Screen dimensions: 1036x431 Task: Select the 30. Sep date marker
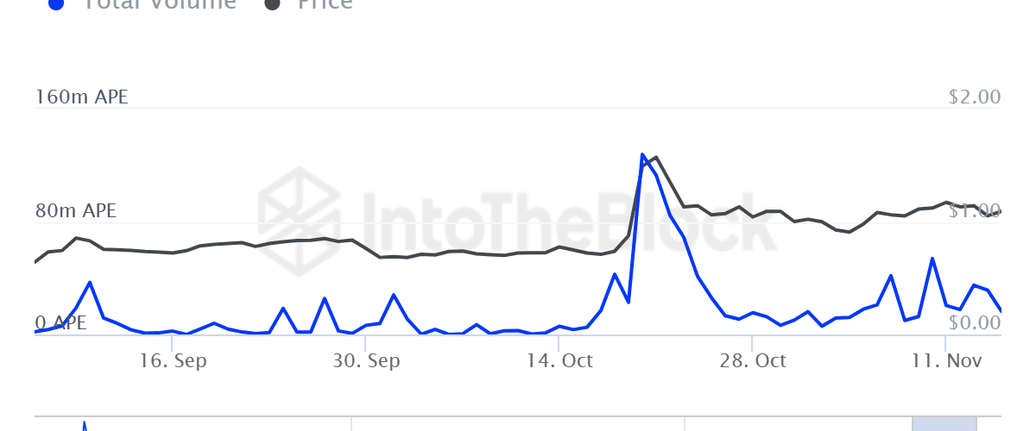tap(366, 360)
